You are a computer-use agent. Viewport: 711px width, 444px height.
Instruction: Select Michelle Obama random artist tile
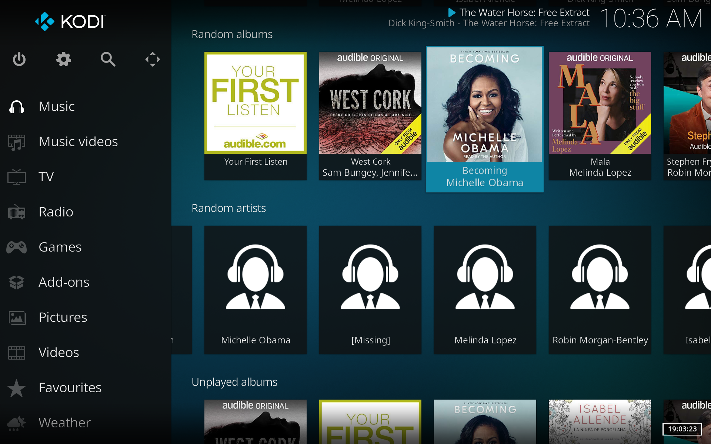click(x=255, y=287)
